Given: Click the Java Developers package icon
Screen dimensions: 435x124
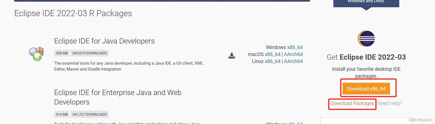Looking at the screenshot, I should pos(36,54).
